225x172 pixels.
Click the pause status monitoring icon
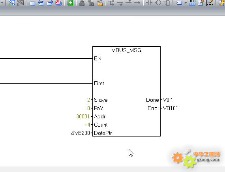pos(21,3)
